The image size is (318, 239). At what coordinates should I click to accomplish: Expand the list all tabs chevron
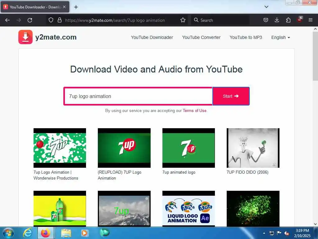[x=266, y=7]
